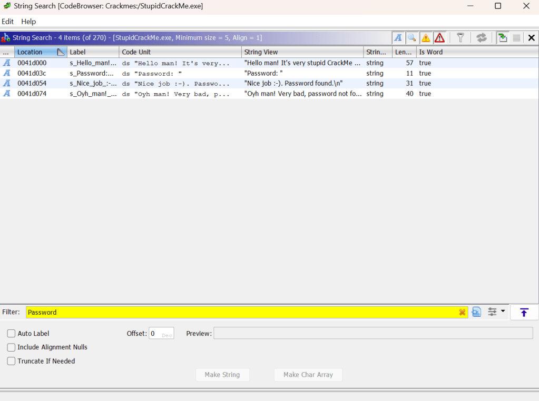Screen dimensions: 539x401
Task: Toggle the defined strings 'A' icon
Action: point(398,38)
